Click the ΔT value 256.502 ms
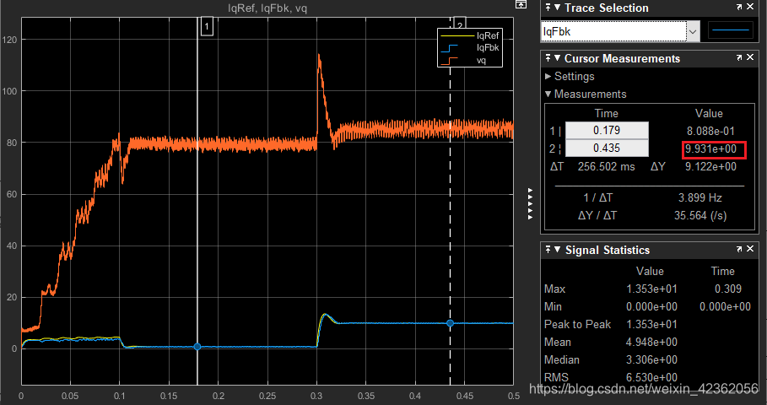Viewport: 767px width, 405px height. [x=606, y=167]
